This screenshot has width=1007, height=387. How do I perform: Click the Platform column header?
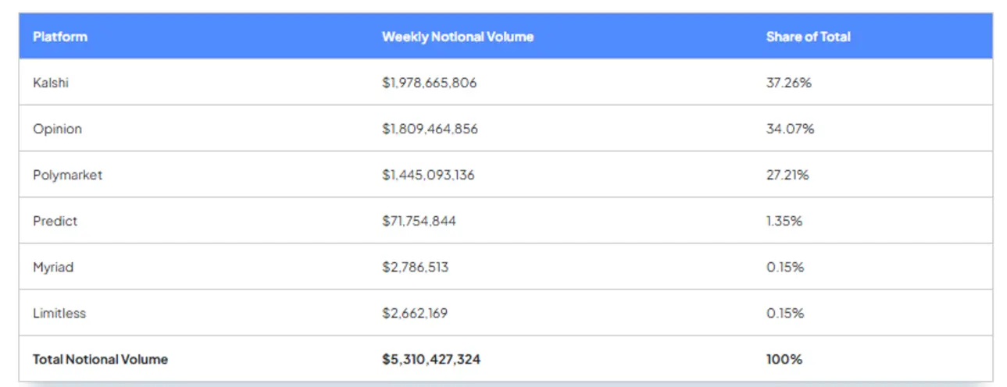coord(60,37)
